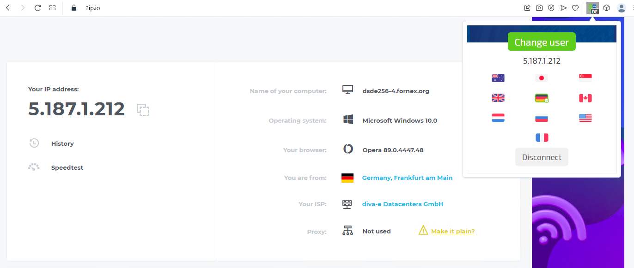Click the You are from: label
The height and width of the screenshot is (268, 634).
click(305, 178)
